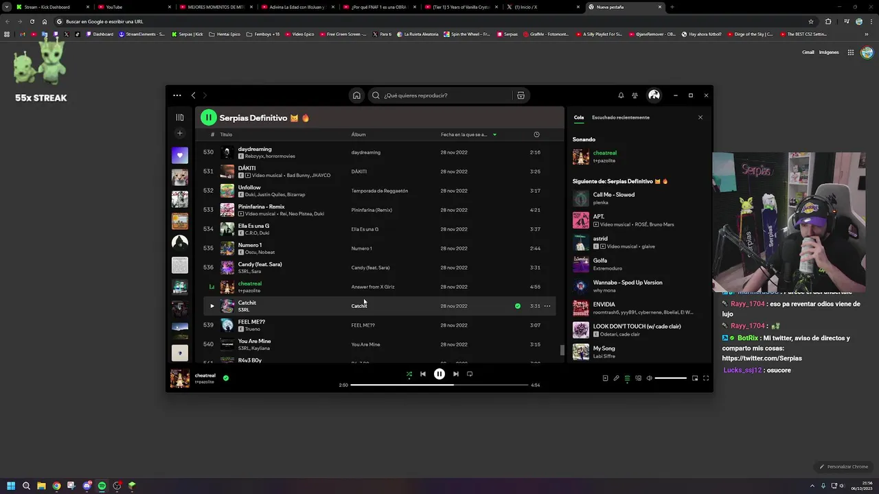This screenshot has height=494, width=879.
Task: Adjust the Spotify volume slider
Action: [x=671, y=378]
